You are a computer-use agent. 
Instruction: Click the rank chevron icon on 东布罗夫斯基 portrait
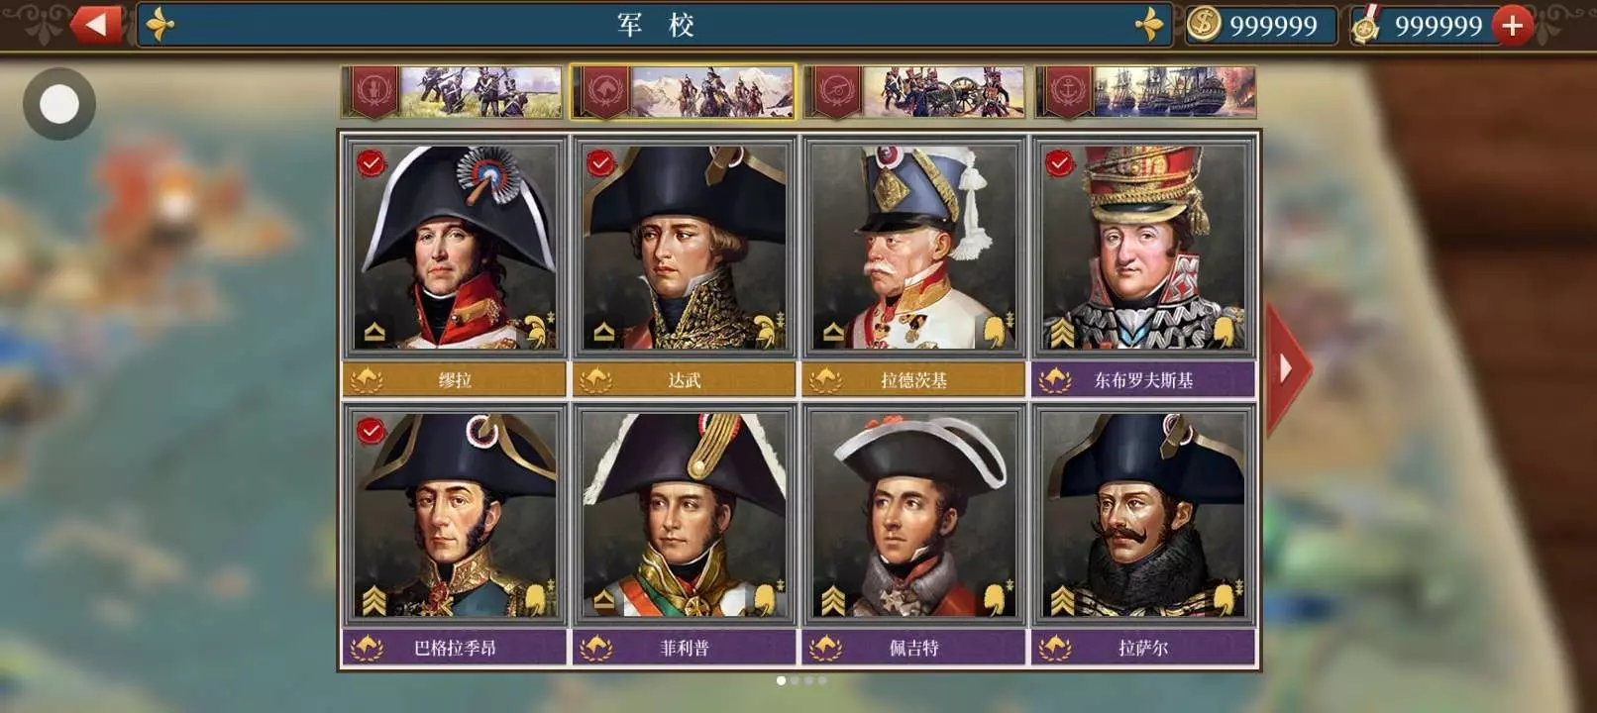1062,333
